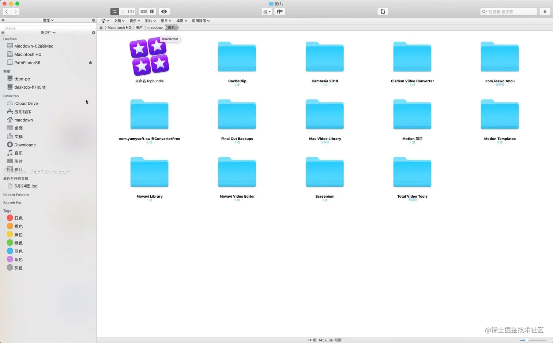The image size is (553, 343).
Task: Open recent document 5月24图.jpg
Action: point(26,186)
